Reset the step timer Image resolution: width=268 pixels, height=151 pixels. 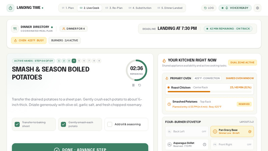(140, 85)
